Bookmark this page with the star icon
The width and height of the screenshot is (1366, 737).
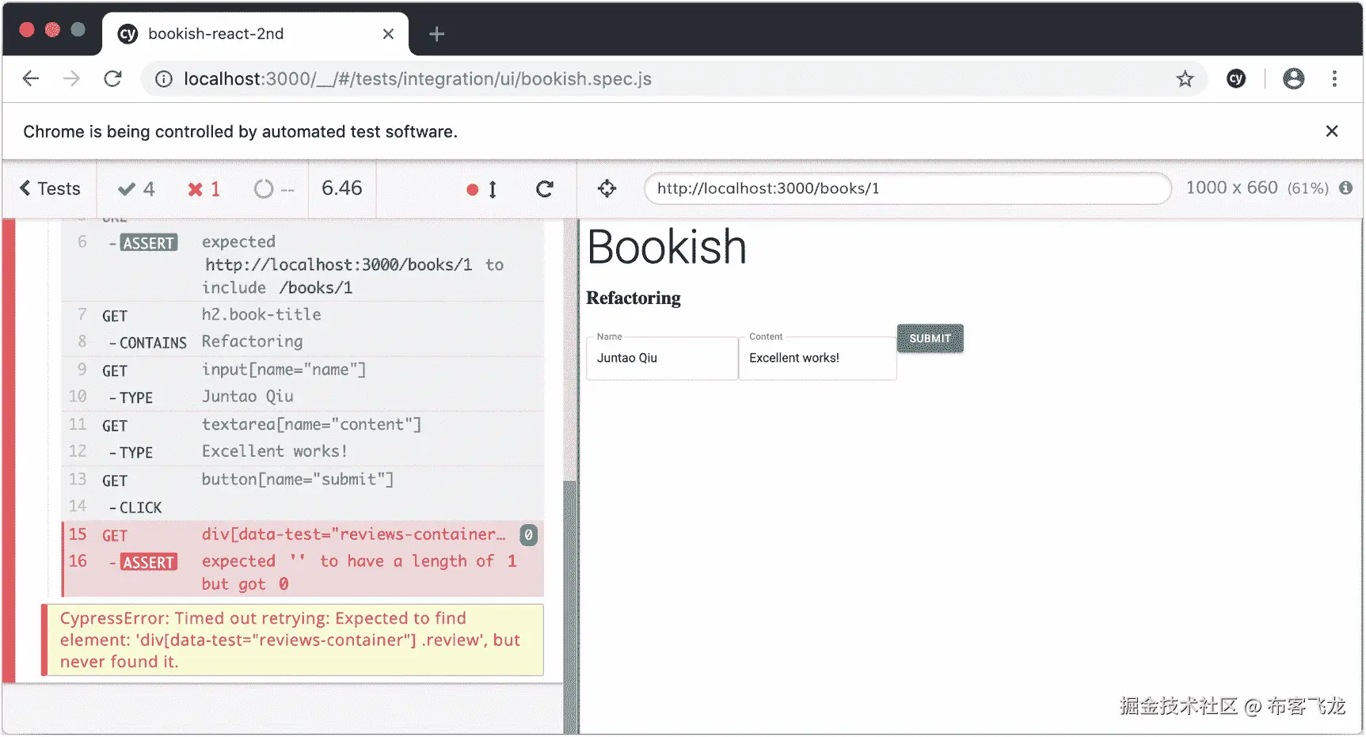coord(1185,79)
